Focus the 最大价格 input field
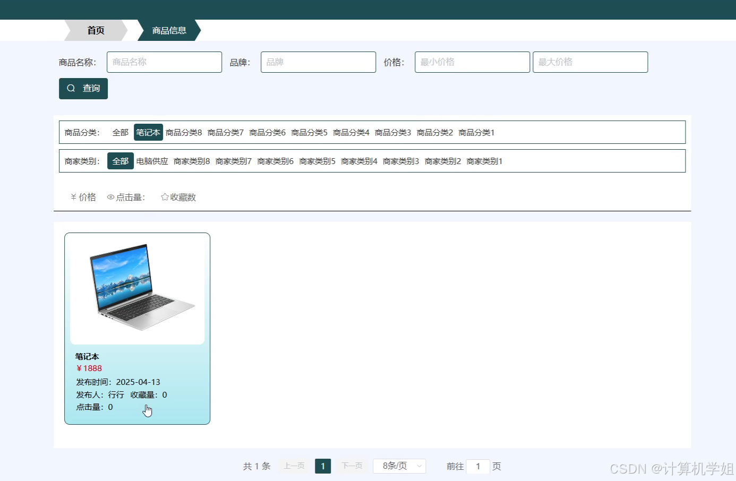This screenshot has width=736, height=481. pyautogui.click(x=590, y=62)
